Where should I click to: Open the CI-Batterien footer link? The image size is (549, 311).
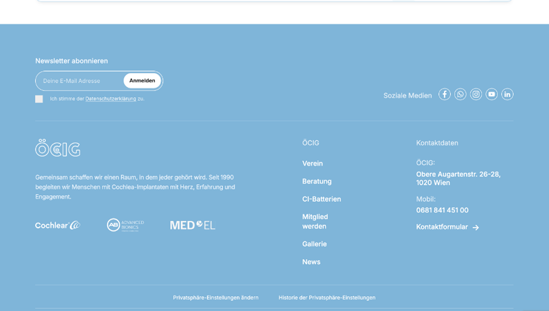coord(321,199)
